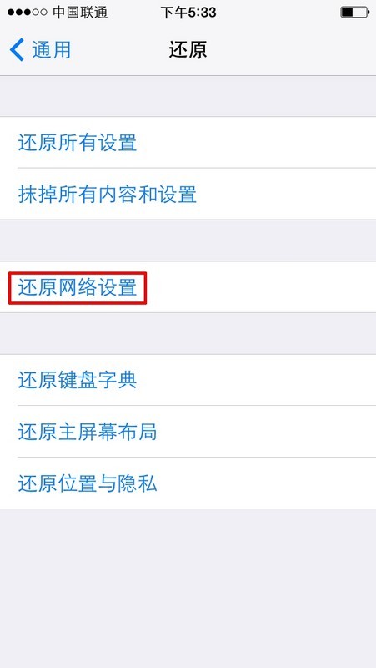Screen dimensions: 376x668
Task: Tap the 中国联通 carrier label
Action: 80,13
